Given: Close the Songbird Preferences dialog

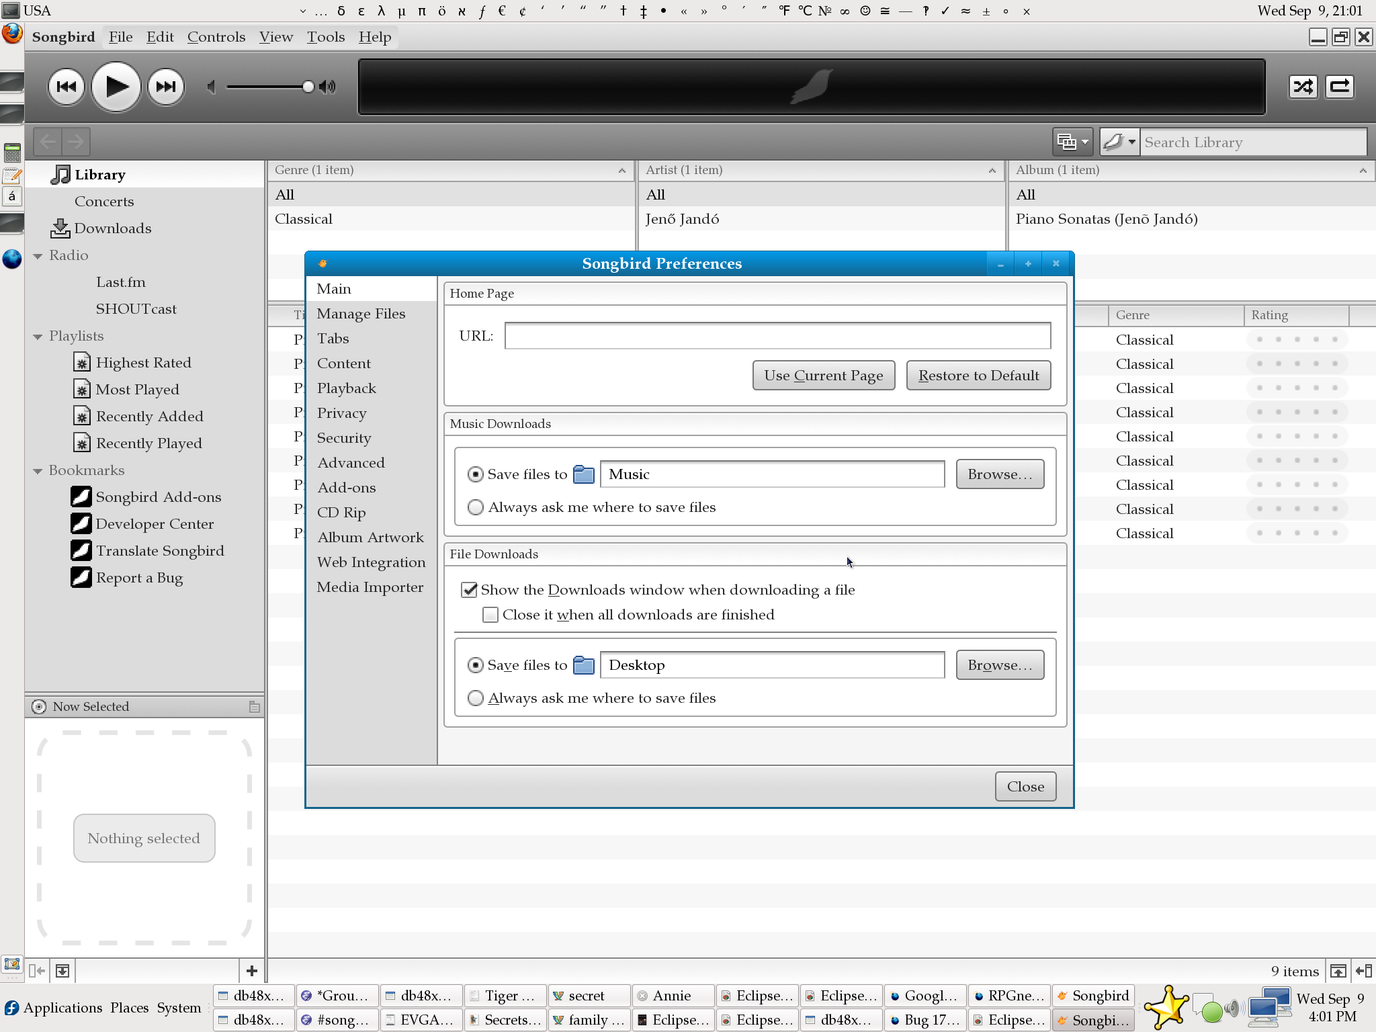Looking at the screenshot, I should [1025, 787].
